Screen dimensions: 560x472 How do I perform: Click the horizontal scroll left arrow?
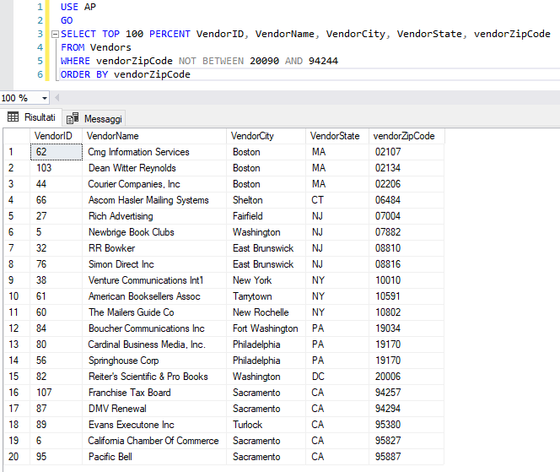57,97
